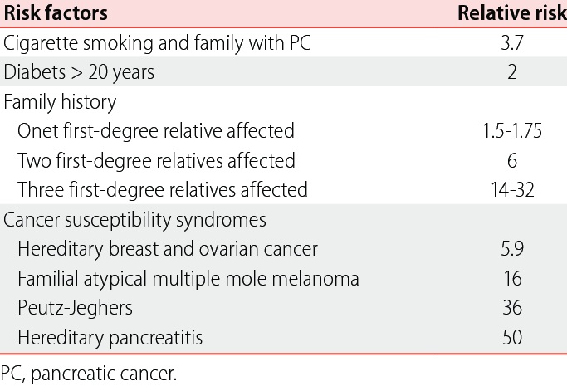
Task: Click the "Family history" section heading
Action: click(60, 102)
